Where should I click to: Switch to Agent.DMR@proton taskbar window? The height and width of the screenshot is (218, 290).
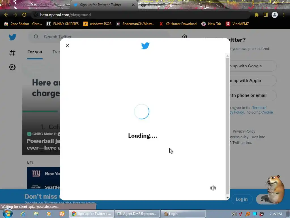tap(137, 214)
